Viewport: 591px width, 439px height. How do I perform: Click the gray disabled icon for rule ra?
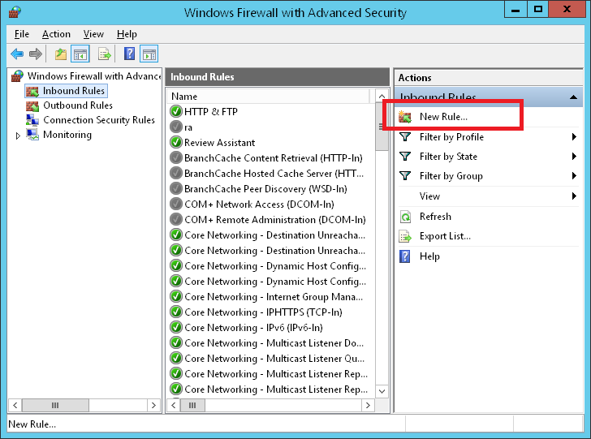[176, 127]
